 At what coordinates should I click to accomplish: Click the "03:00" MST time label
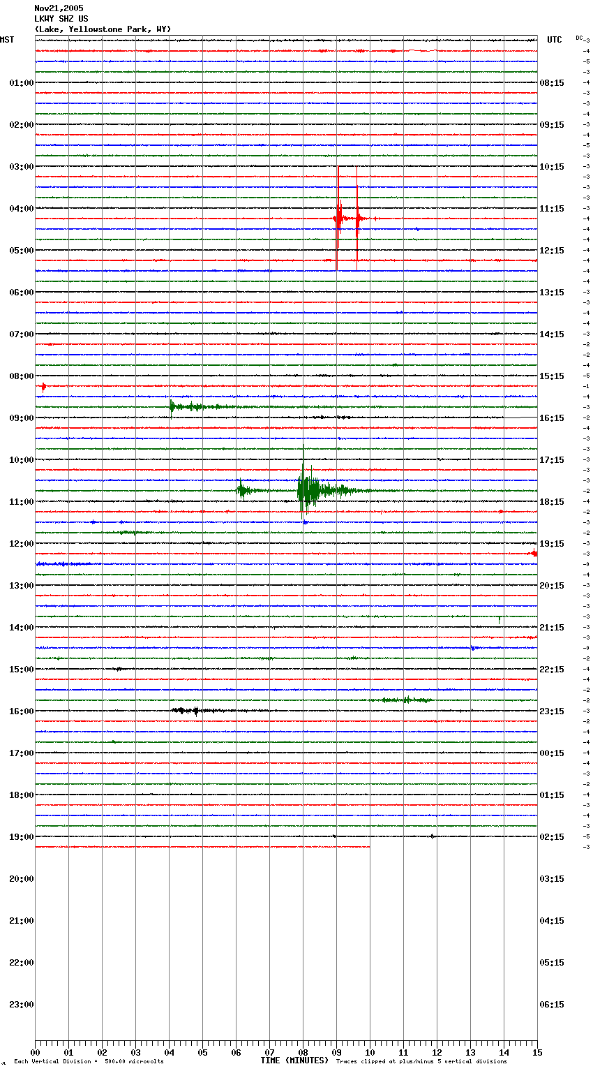pyautogui.click(x=22, y=167)
